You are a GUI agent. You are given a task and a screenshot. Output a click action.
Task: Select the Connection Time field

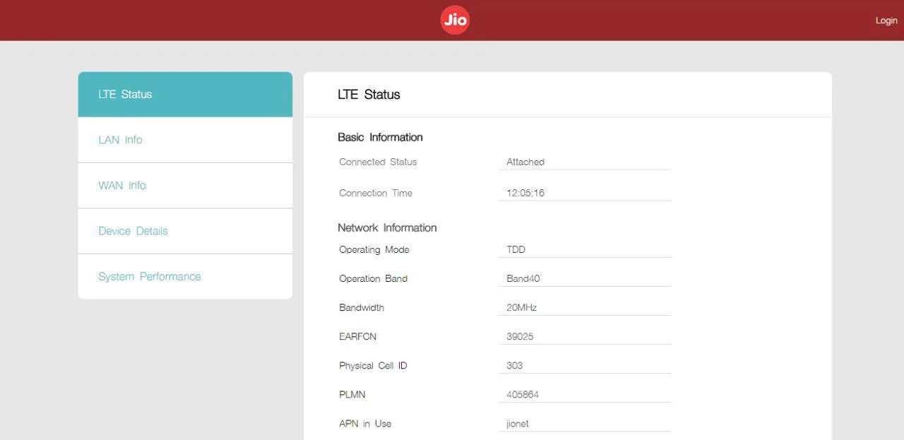tap(585, 193)
